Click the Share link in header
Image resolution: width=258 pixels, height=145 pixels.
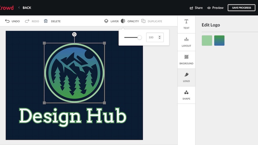tap(196, 8)
